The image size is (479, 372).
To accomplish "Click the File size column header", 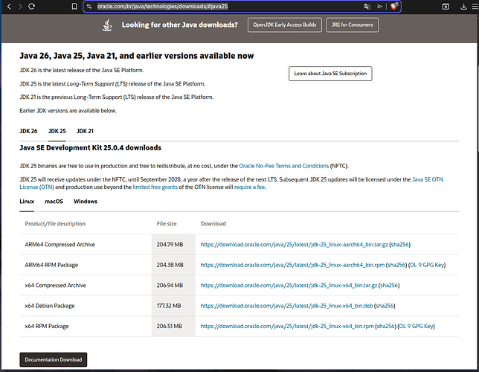I will click(x=167, y=224).
